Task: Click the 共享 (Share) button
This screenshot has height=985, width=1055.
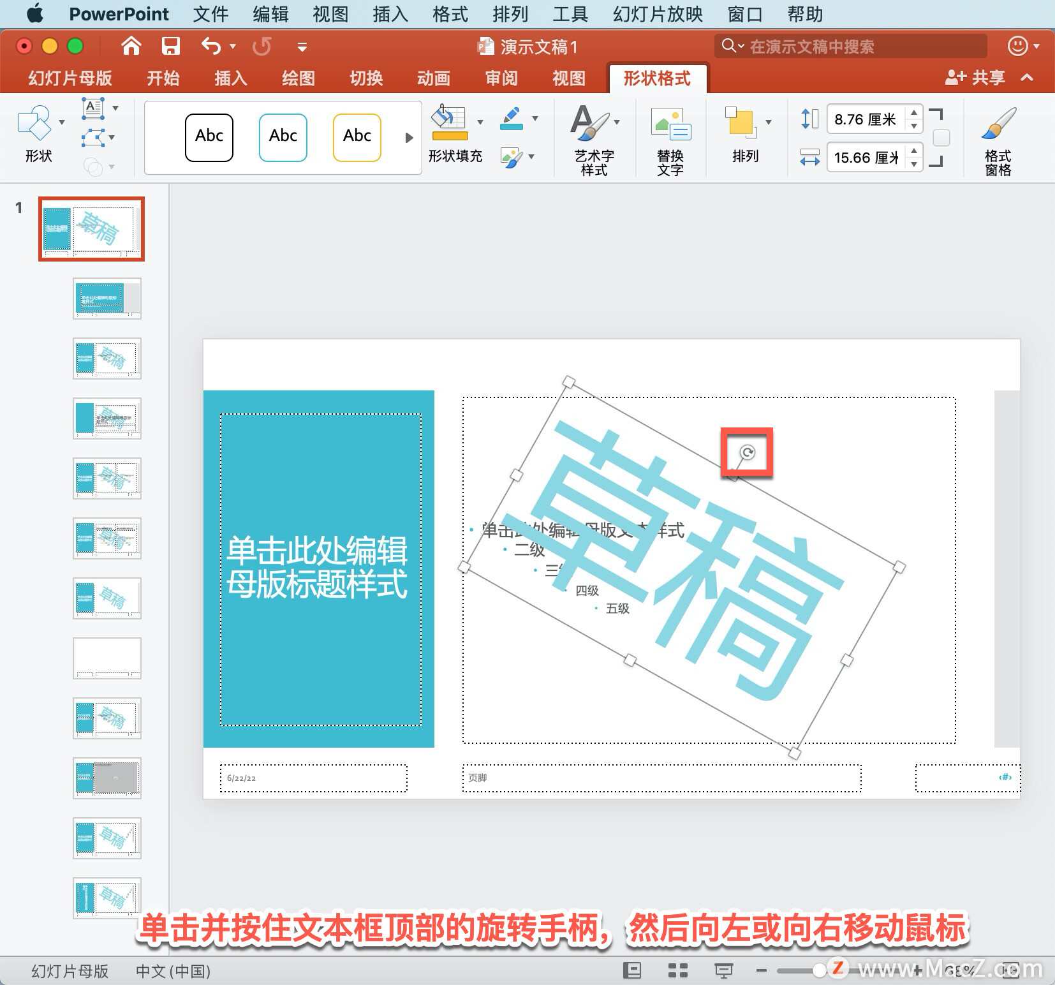Action: tap(975, 78)
